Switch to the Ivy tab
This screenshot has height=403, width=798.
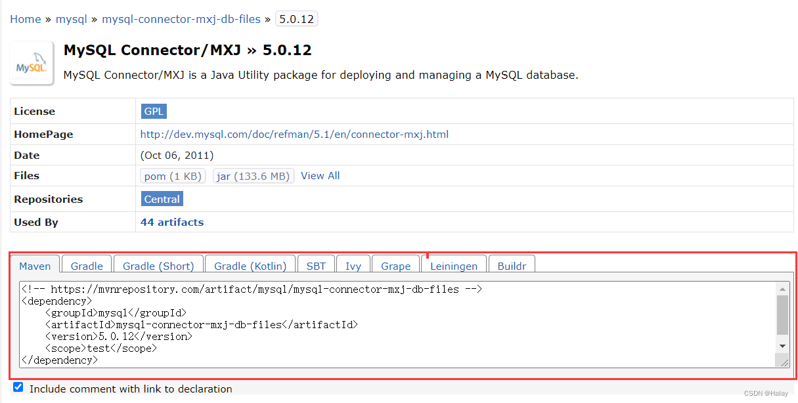pos(353,265)
